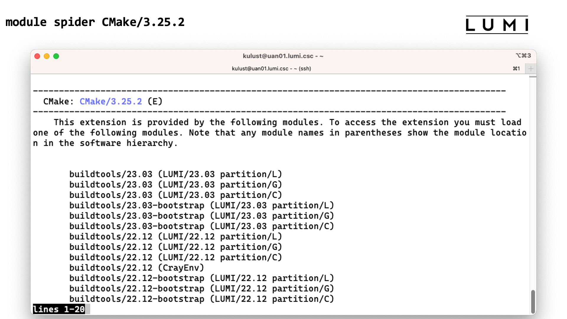Image resolution: width=567 pixels, height=319 pixels.
Task: Click line 'buildtools/22.12-bootstrap (LUMI/22.12 partition/C)'
Action: tap(202, 299)
